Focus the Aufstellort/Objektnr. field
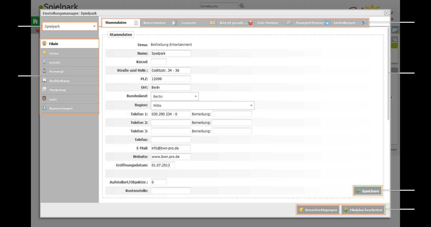The width and height of the screenshot is (431, 227). [x=159, y=182]
